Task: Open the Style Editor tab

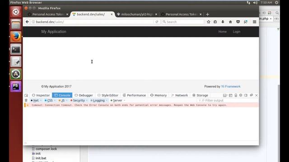Action: tap(108, 95)
